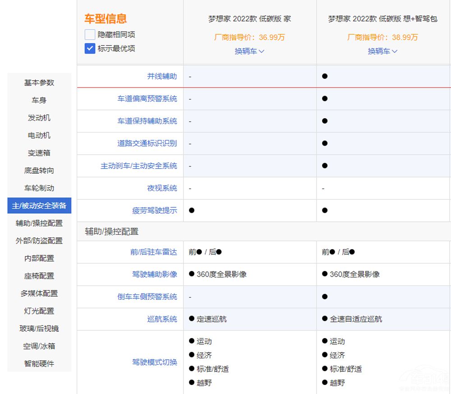451x394 pixels.
Task: Go to 基本参数 section in sidebar
Action: pos(39,82)
